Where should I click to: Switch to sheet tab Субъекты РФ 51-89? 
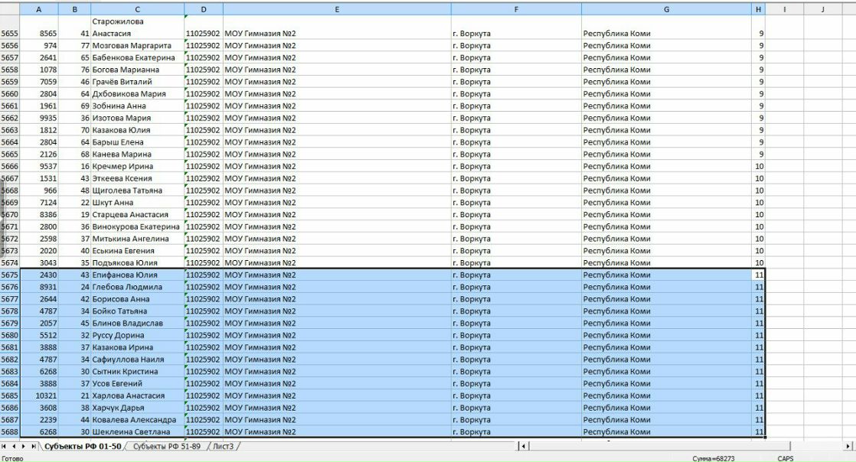pos(166,445)
